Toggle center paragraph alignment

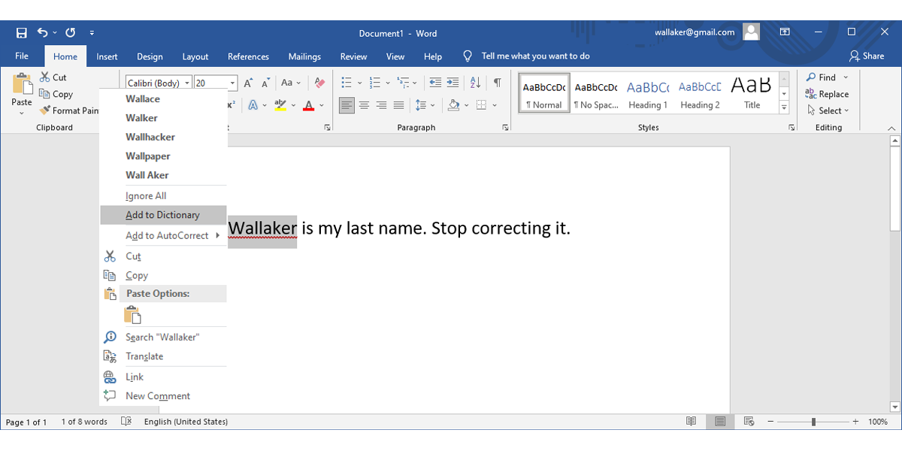(x=364, y=105)
